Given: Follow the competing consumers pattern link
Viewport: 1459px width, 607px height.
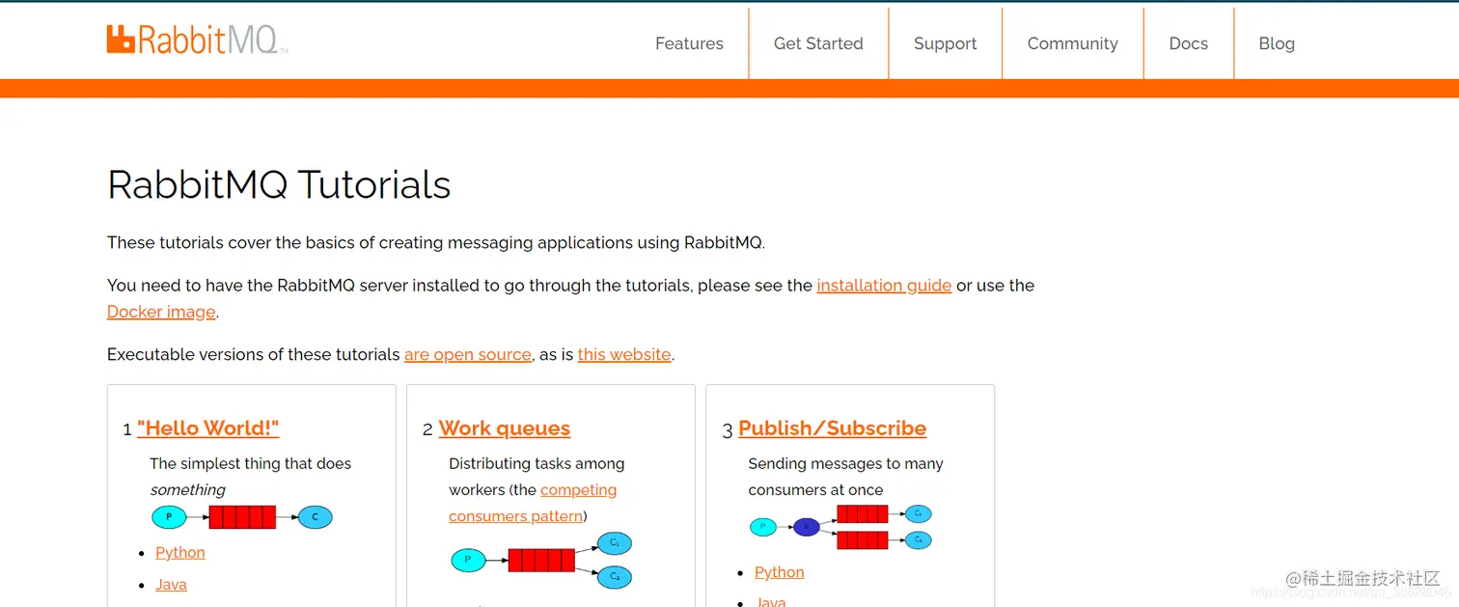Looking at the screenshot, I should click(x=533, y=503).
